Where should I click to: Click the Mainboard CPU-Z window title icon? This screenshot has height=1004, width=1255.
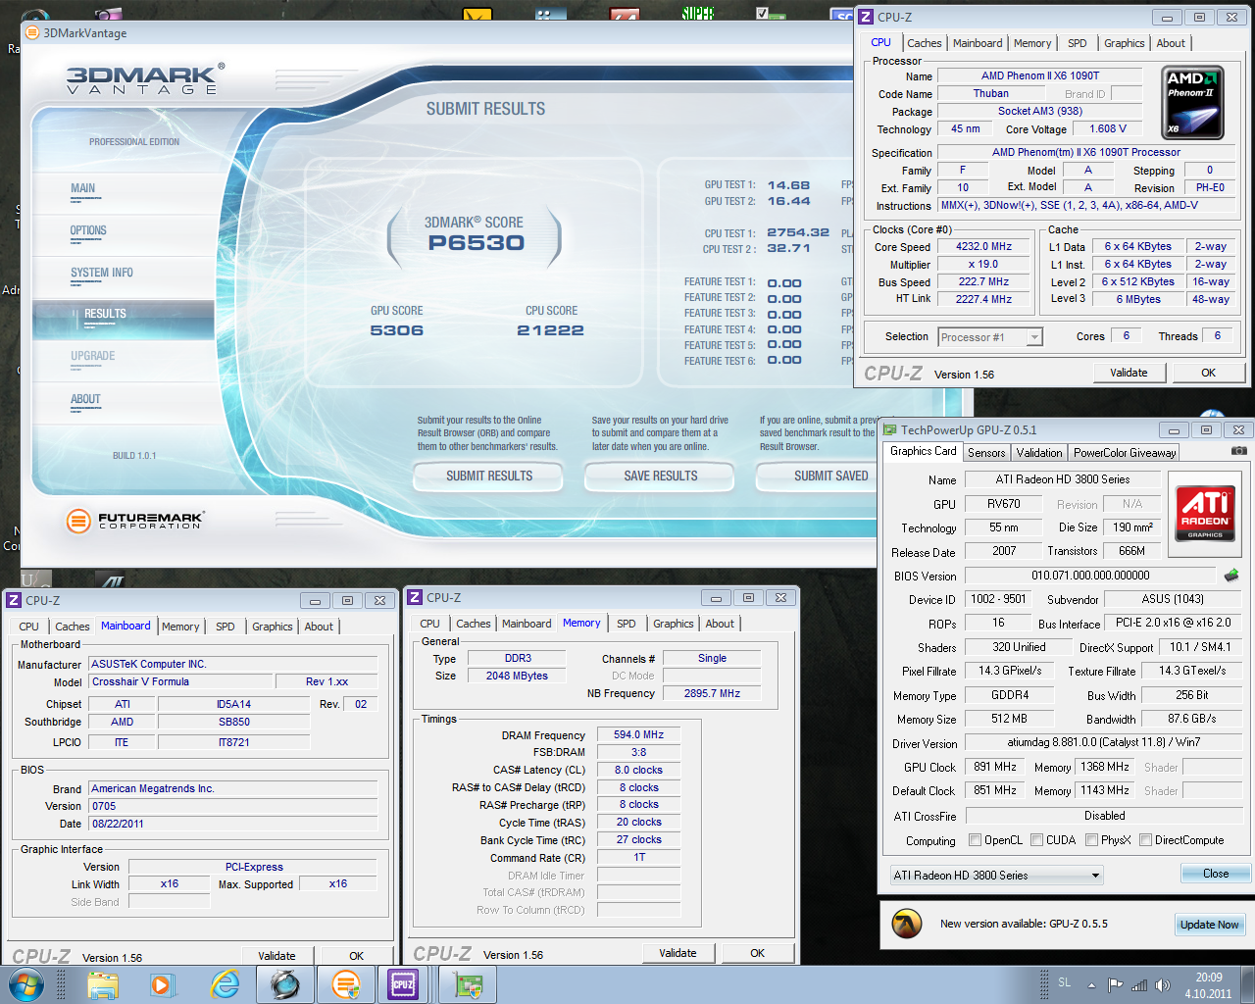coord(14,600)
